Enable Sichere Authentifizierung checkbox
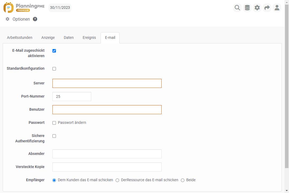The height and width of the screenshot is (193, 289). (54, 136)
